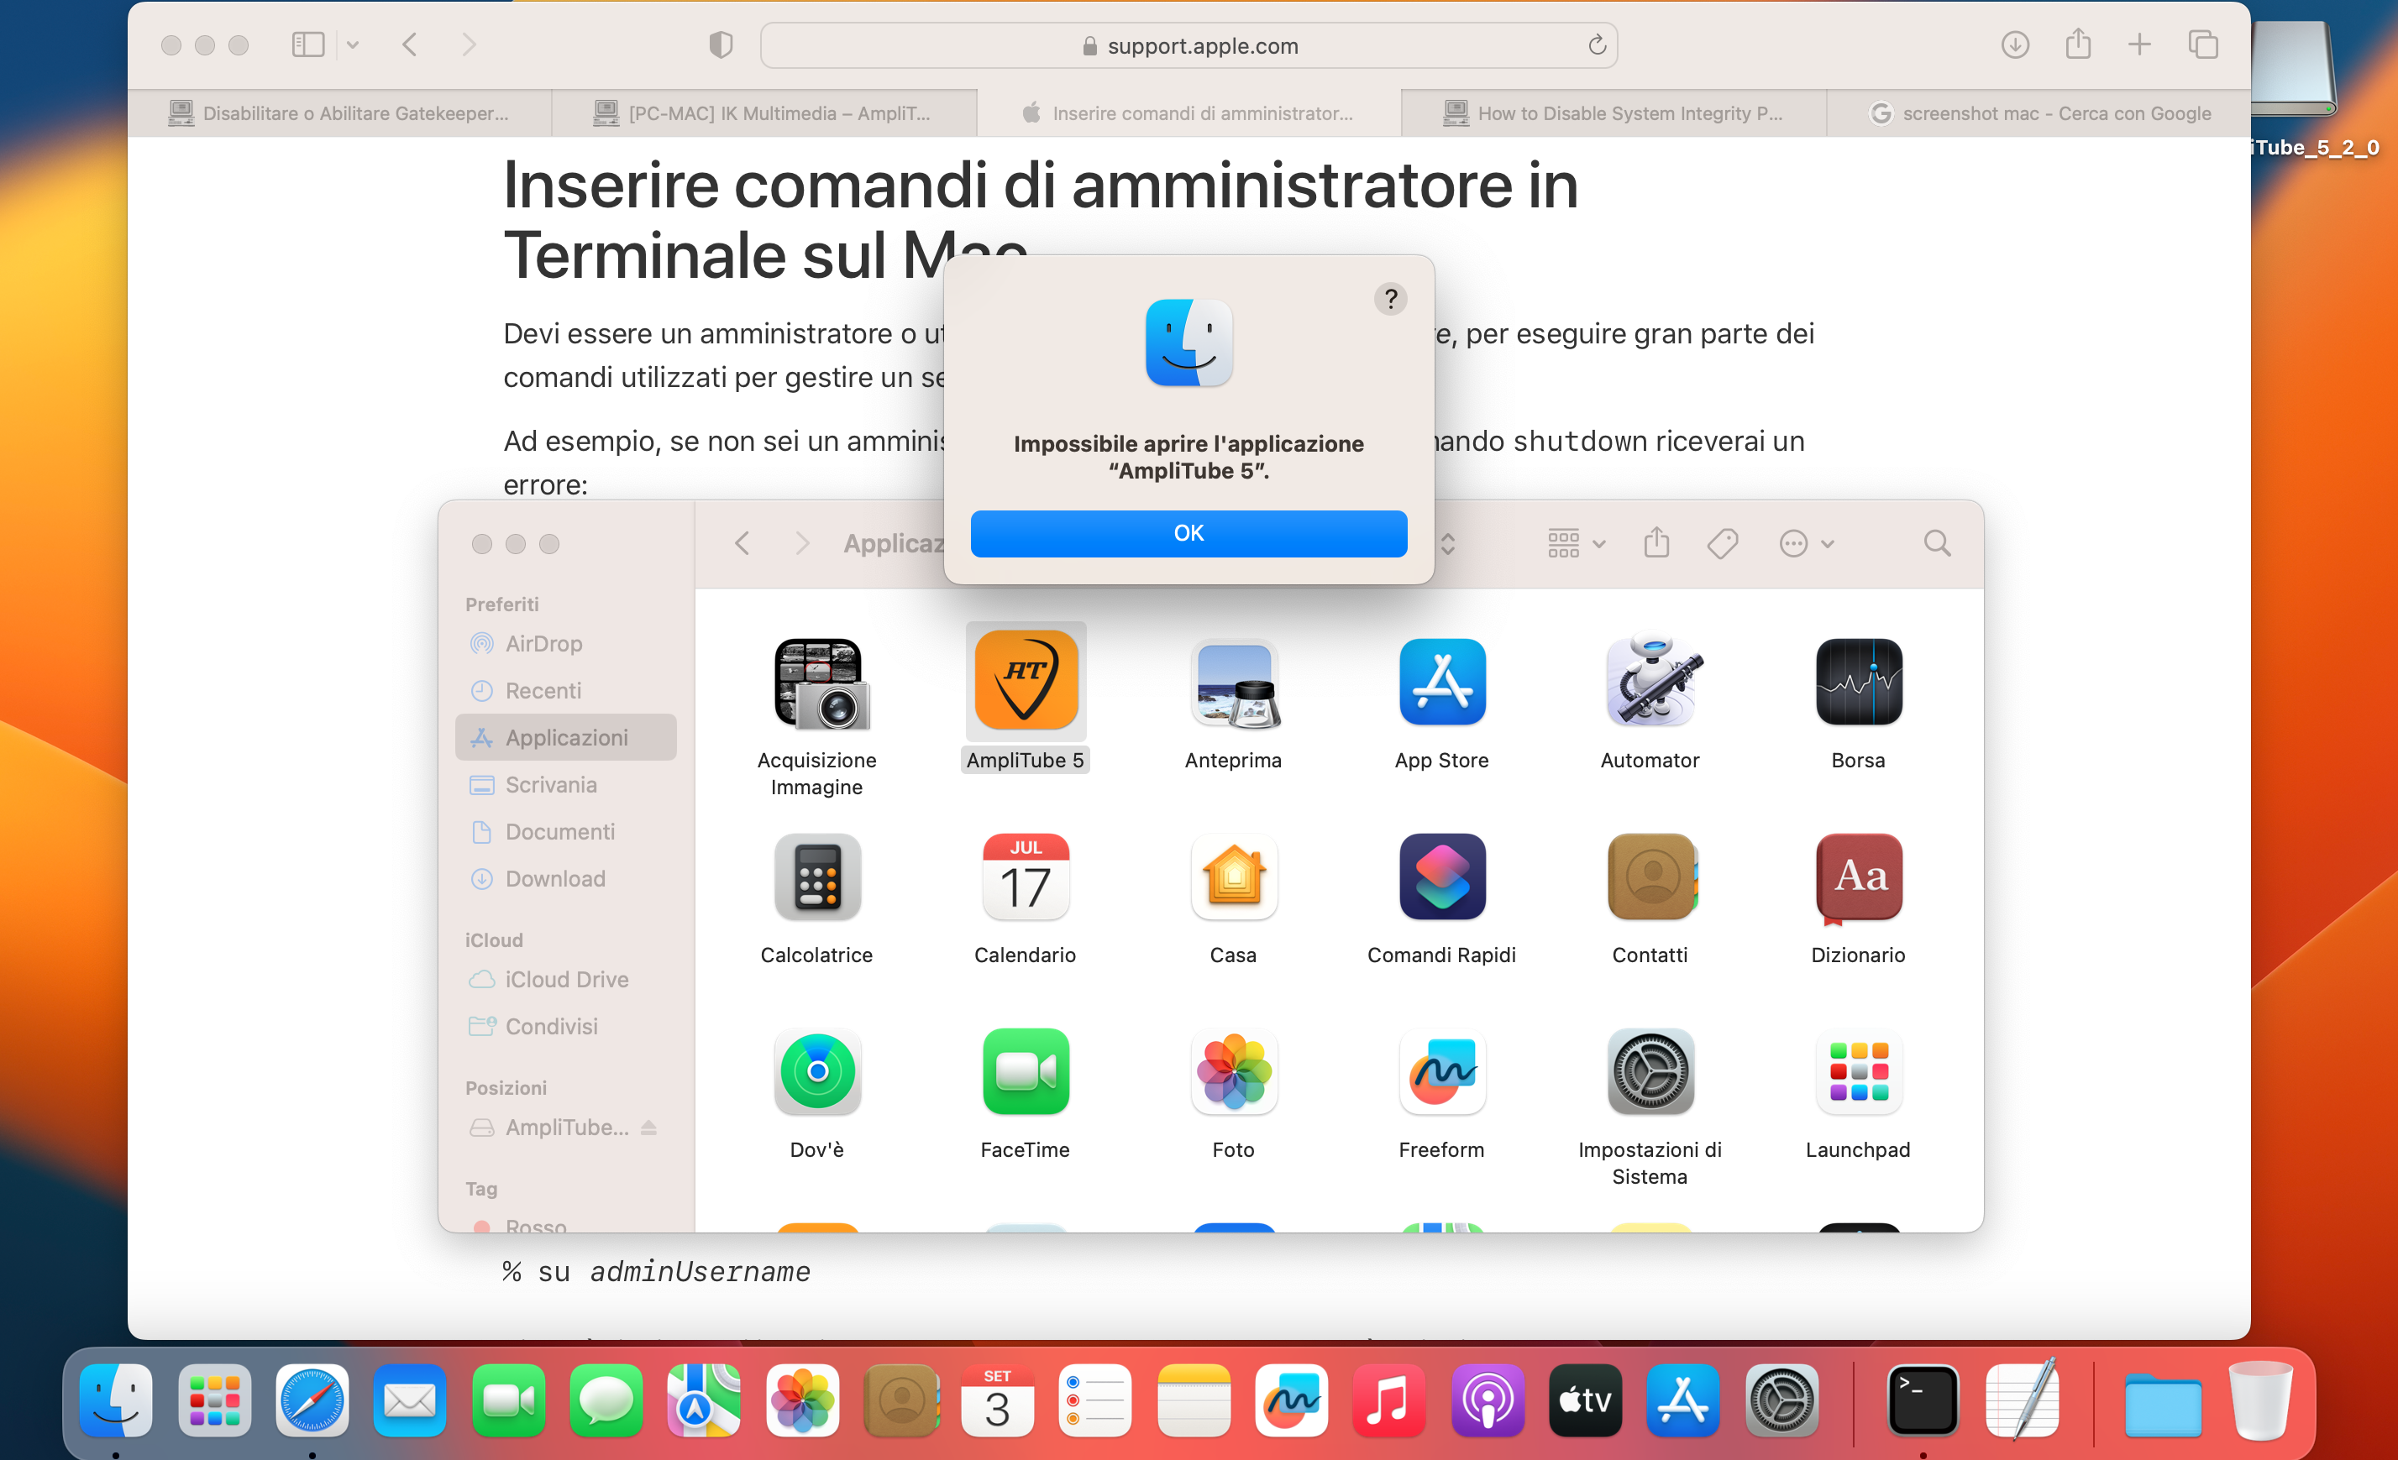Select Recenti in Finder sidebar
Screen dimensions: 2398x1460
[565, 691]
